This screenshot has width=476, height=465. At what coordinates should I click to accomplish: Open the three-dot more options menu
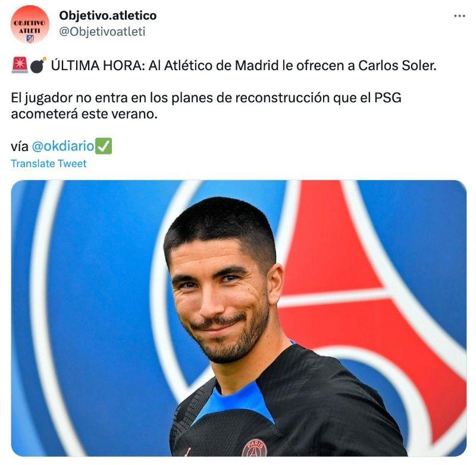pos(459,16)
